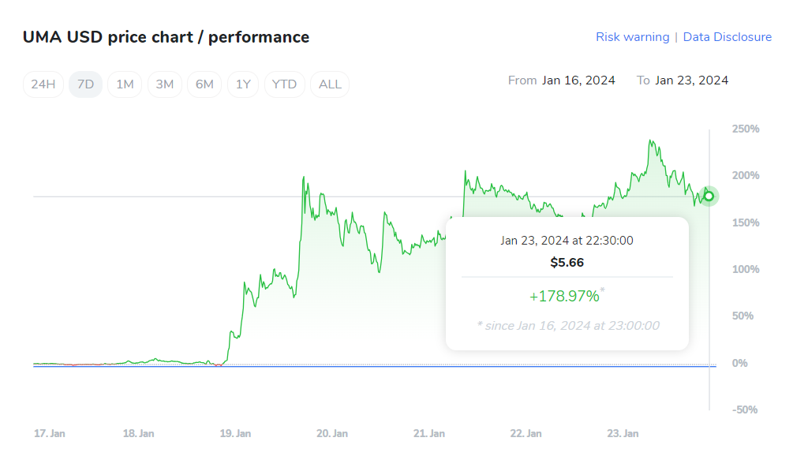Select the 24H time range
The width and height of the screenshot is (793, 475).
(43, 84)
